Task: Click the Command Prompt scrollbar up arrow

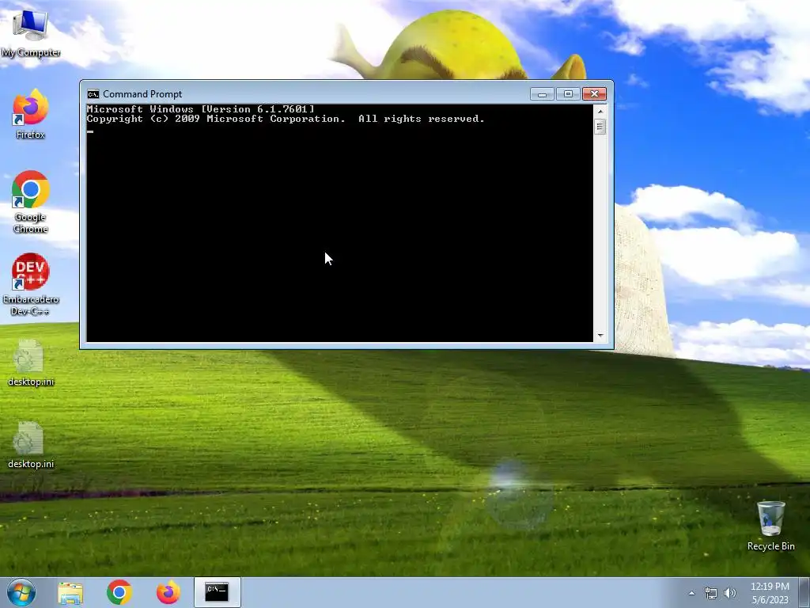Action: point(600,111)
